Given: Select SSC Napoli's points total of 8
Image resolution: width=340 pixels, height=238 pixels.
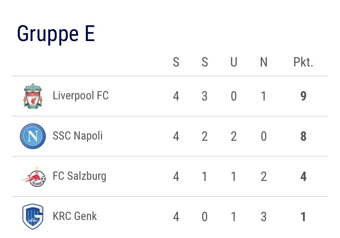Looking at the screenshot, I should [x=303, y=136].
